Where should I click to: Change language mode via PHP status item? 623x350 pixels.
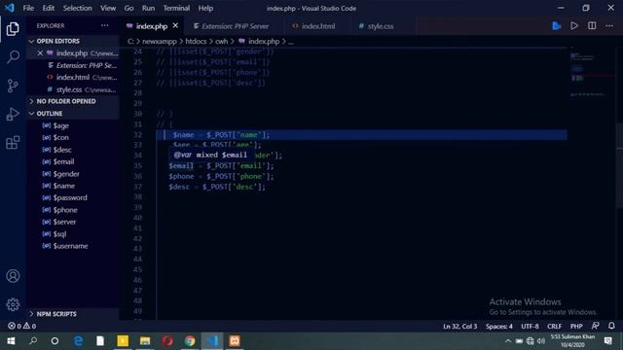click(576, 327)
